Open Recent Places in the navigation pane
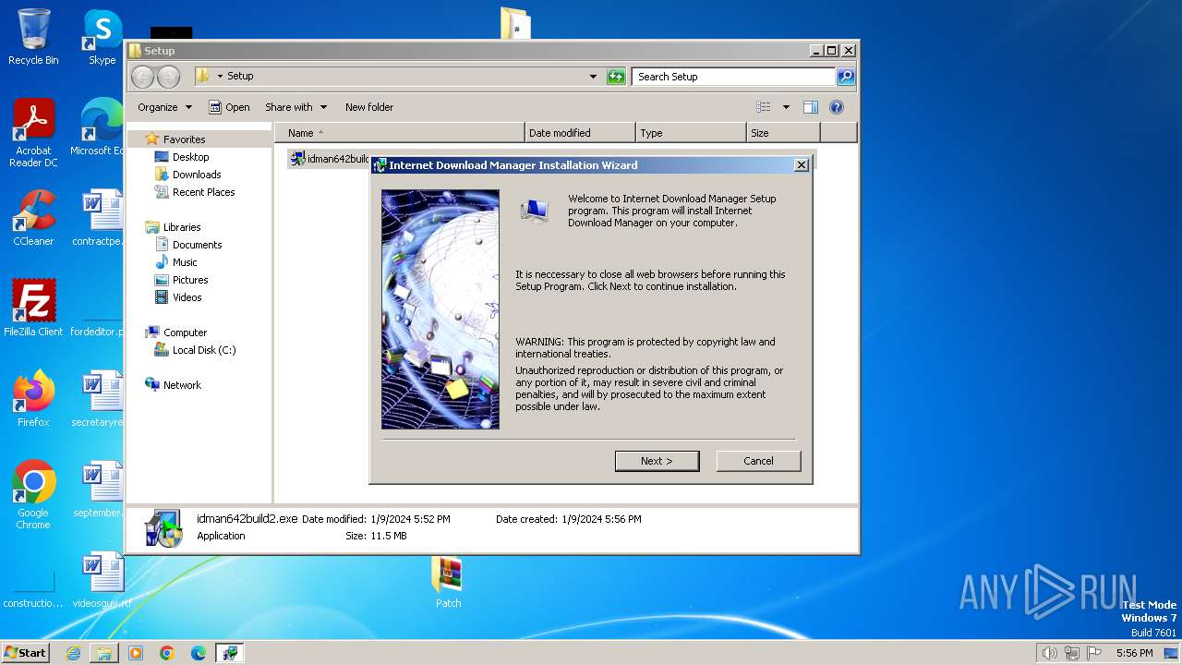Image resolution: width=1182 pixels, height=665 pixels. coord(203,192)
